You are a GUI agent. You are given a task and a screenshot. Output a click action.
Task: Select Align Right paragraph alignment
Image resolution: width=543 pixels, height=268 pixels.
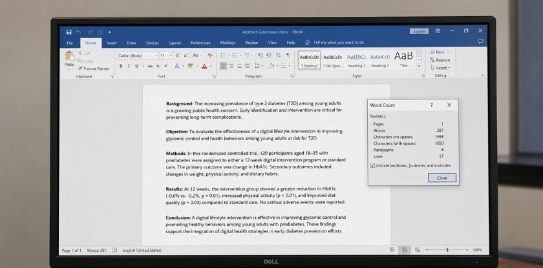(239, 66)
